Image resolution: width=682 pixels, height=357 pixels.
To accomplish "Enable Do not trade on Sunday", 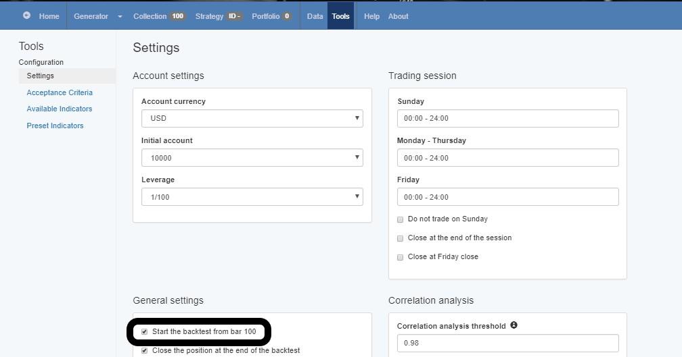I will (400, 219).
